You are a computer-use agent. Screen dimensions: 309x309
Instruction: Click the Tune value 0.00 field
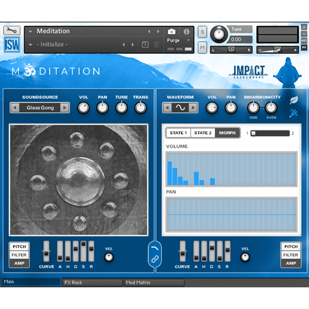[241, 40]
